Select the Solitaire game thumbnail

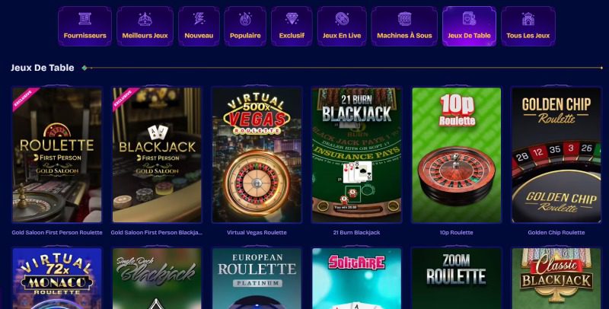pos(356,279)
